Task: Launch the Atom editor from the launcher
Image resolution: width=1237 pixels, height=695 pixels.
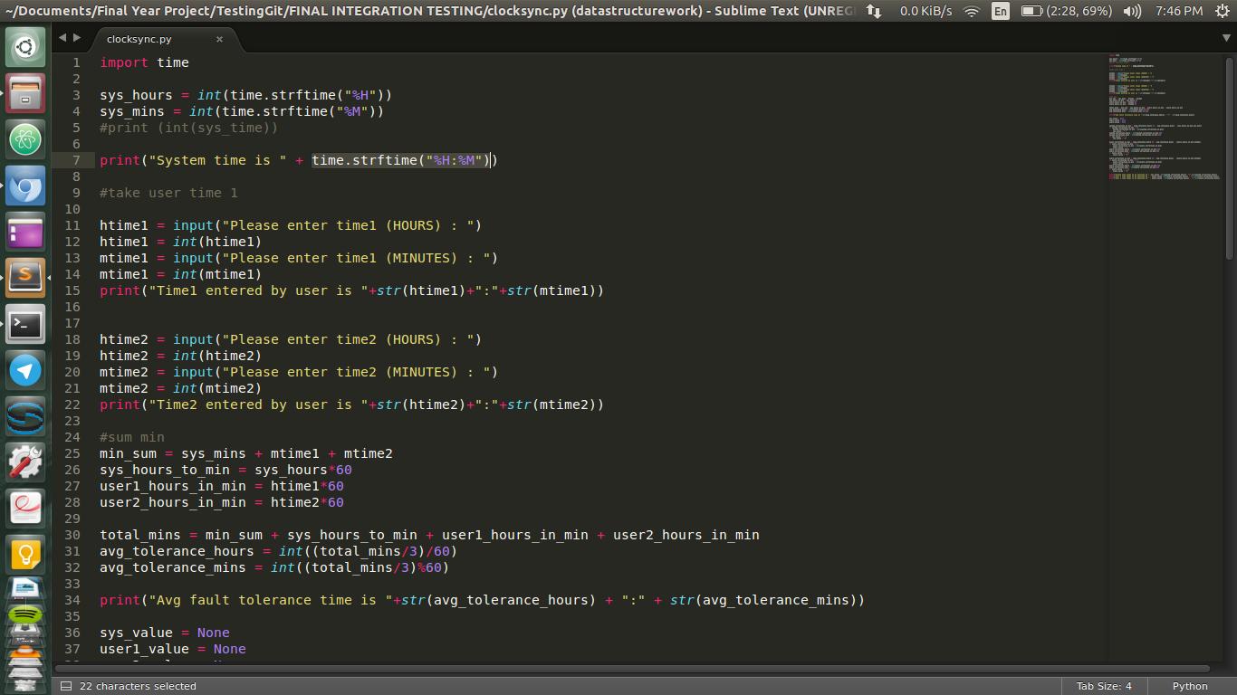Action: [25, 139]
